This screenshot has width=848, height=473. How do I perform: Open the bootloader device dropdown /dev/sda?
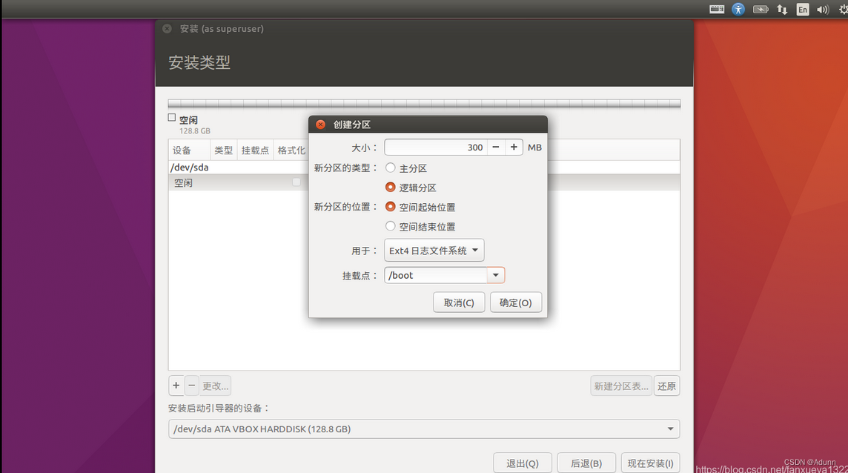(424, 429)
